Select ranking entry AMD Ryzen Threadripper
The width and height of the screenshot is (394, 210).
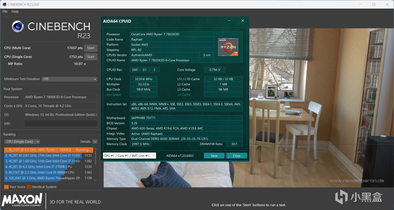pyautogui.click(x=49, y=178)
